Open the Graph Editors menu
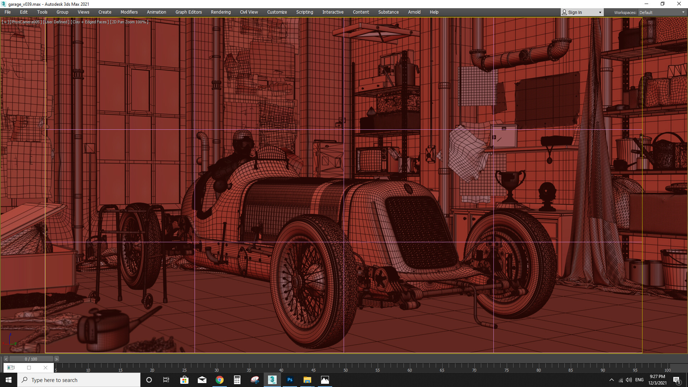The image size is (688, 387). click(188, 12)
